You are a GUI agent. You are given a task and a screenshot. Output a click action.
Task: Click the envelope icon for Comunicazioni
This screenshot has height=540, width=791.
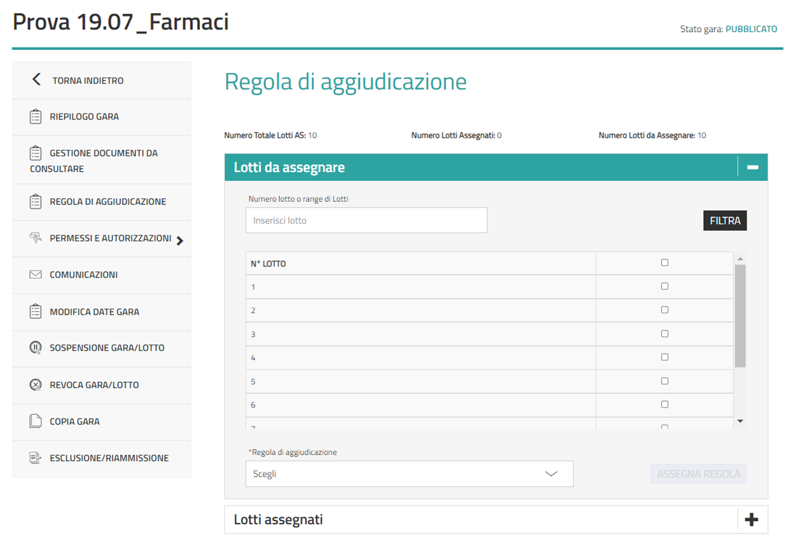(x=36, y=274)
